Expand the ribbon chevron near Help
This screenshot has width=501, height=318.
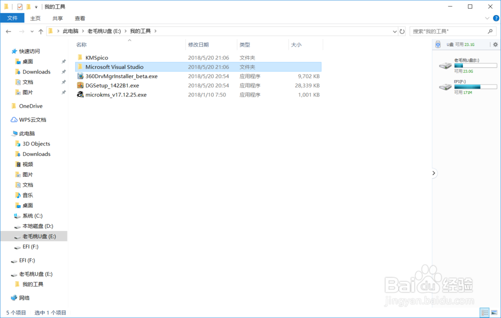pos(487,18)
